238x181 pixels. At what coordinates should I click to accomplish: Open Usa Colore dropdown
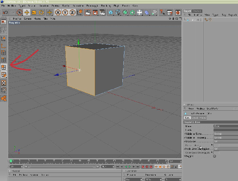pyautogui.click(x=226, y=141)
